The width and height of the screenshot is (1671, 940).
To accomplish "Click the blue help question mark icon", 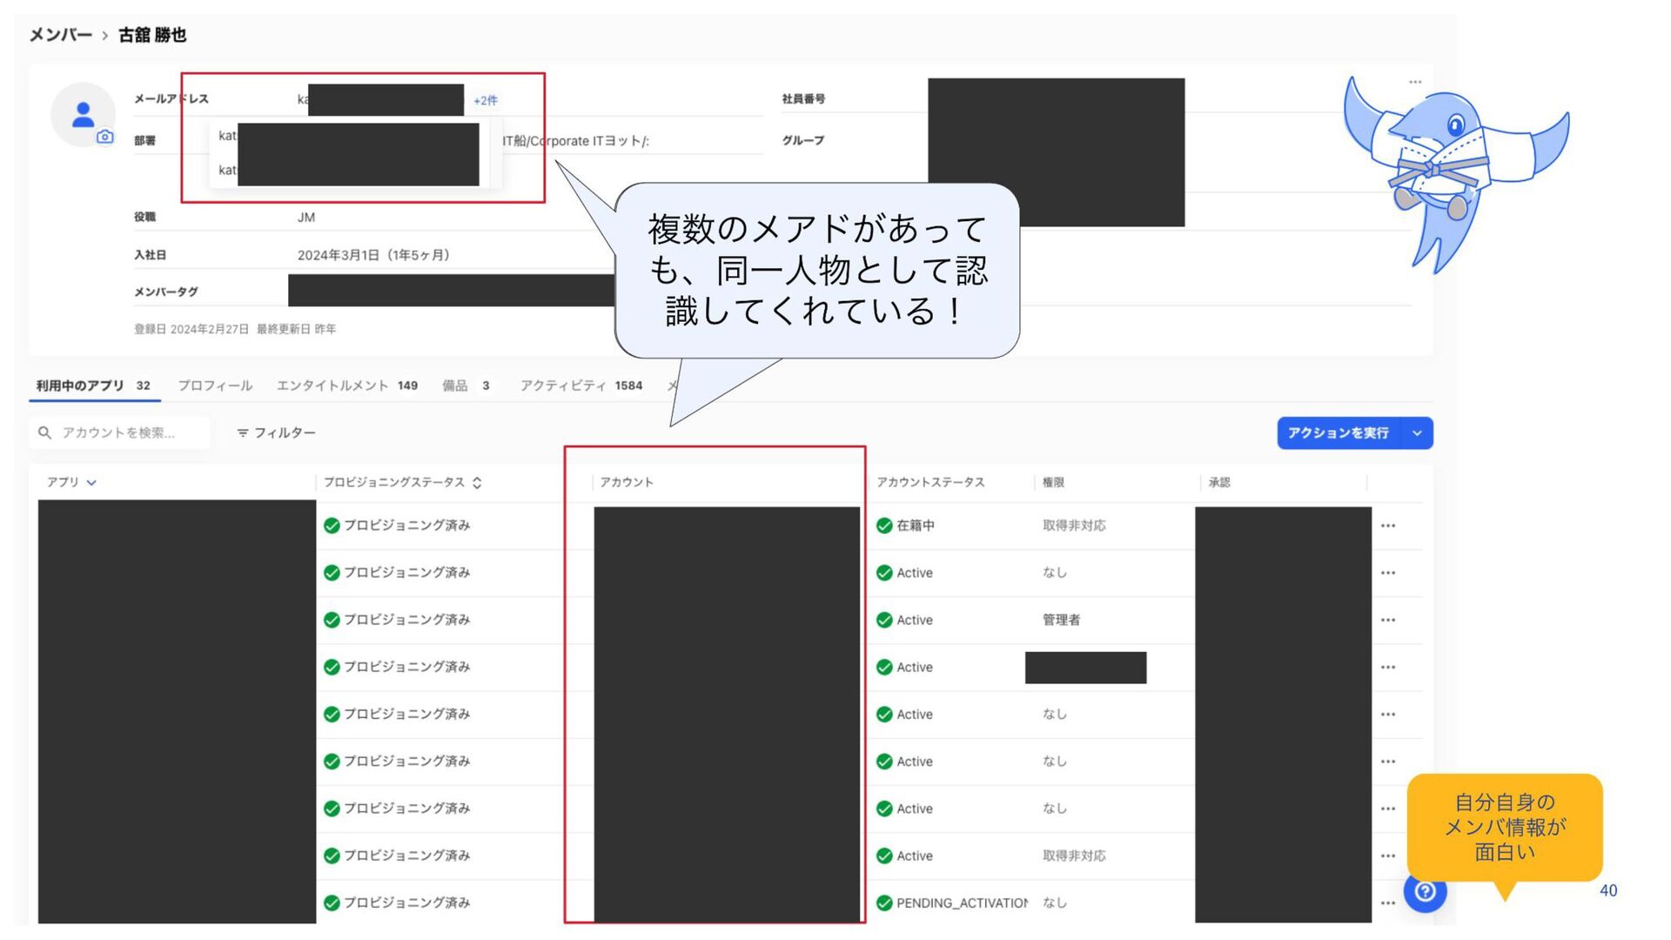I will click(x=1425, y=891).
